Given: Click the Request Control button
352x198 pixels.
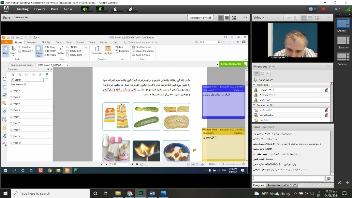Looking at the screenshot, I should (200, 18).
